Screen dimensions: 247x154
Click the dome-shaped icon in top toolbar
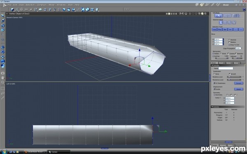click(40, 9)
